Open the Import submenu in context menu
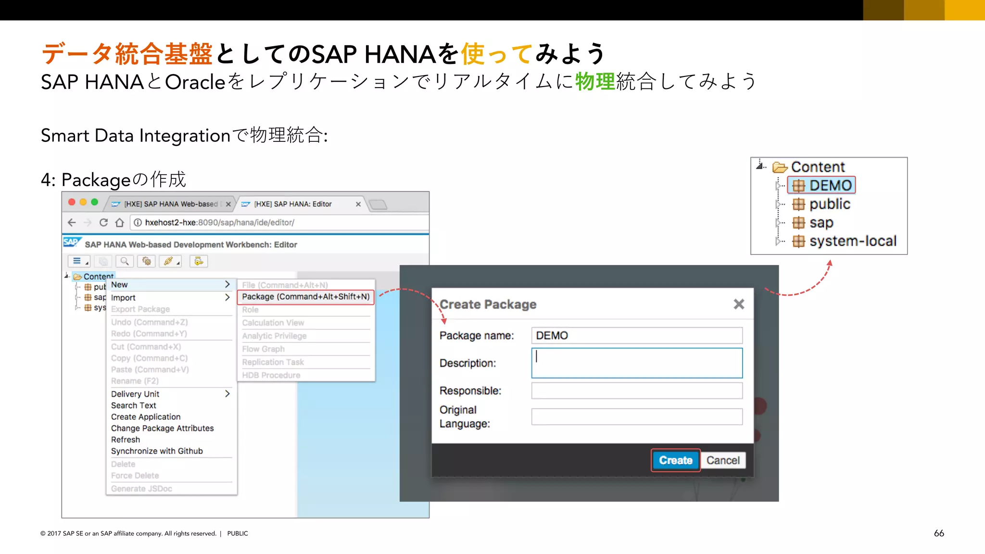The height and width of the screenshot is (554, 985). pyautogui.click(x=171, y=298)
